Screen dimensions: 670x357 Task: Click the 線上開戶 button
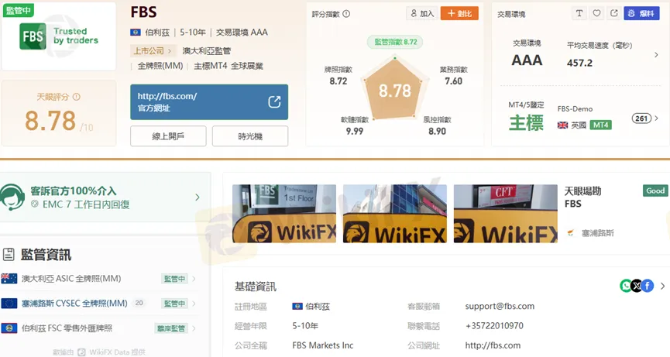pos(168,136)
